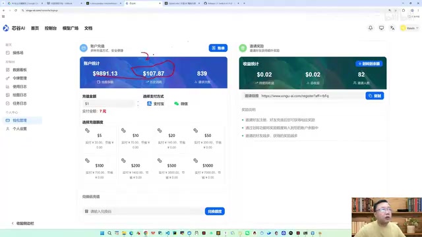Image resolution: width=422 pixels, height=237 pixels.
Task: Expand the Kevin account dropdown arrow
Action: [417, 28]
